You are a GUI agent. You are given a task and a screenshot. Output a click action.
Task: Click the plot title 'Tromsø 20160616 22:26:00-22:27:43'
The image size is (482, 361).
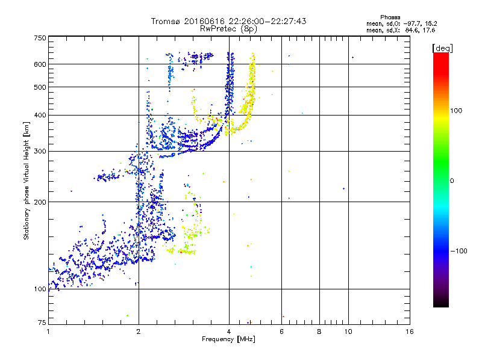pyautogui.click(x=228, y=21)
